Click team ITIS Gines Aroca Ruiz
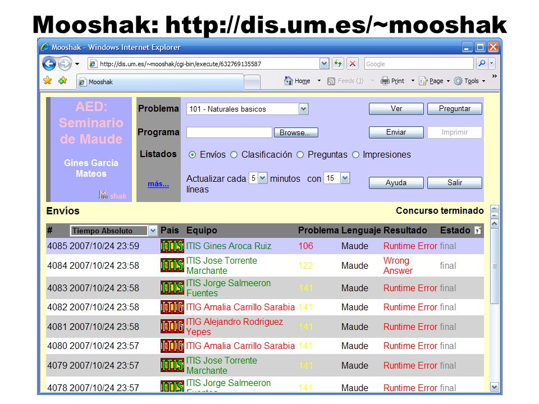This screenshot has width=539, height=404. click(229, 246)
